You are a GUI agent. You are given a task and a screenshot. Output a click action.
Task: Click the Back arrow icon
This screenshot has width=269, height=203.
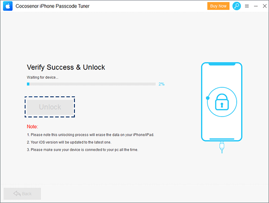coord(17,194)
